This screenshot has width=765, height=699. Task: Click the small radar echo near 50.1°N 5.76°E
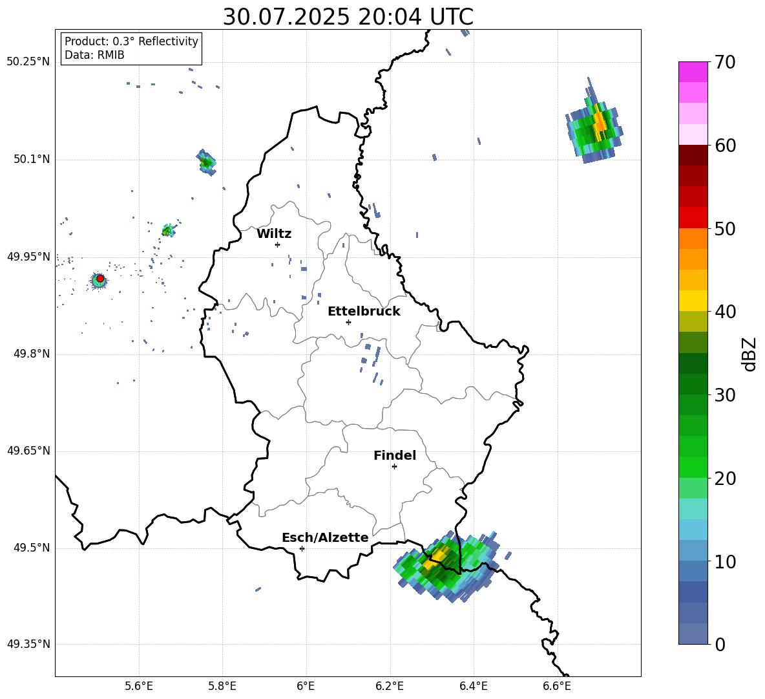tap(206, 162)
